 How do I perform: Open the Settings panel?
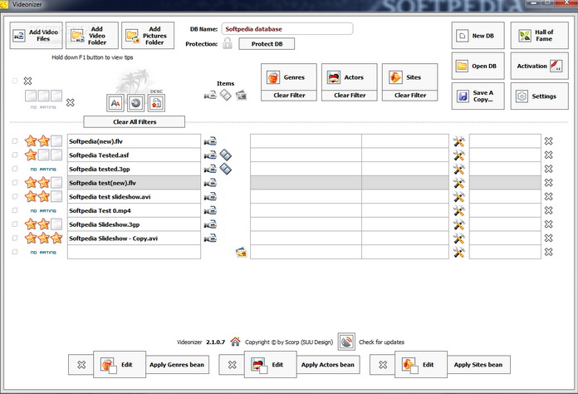coord(539,96)
